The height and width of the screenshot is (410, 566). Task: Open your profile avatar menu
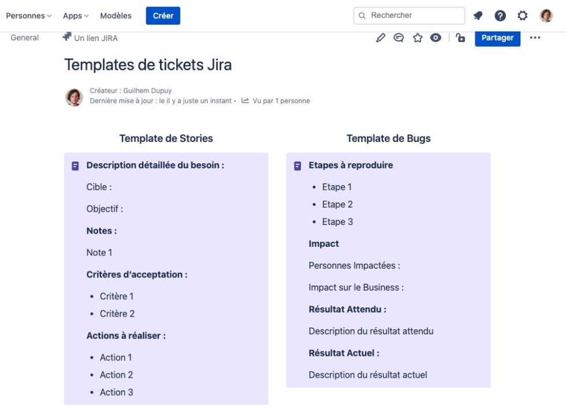pos(545,16)
